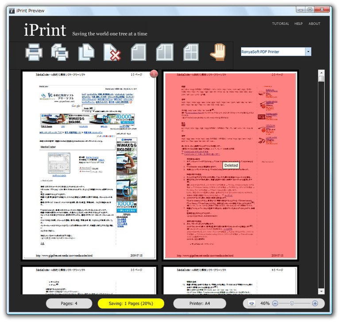The width and height of the screenshot is (340, 322).
Task: Click the zoom in plus button
Action: coord(315,303)
